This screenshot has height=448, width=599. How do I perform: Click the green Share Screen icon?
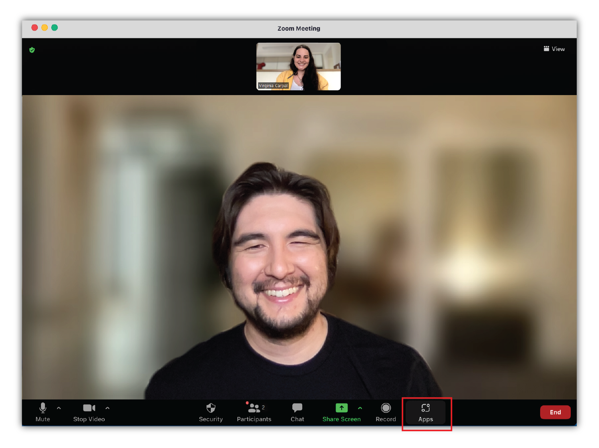[341, 408]
